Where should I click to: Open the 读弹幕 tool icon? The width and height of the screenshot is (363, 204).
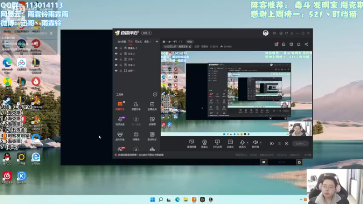point(152,121)
